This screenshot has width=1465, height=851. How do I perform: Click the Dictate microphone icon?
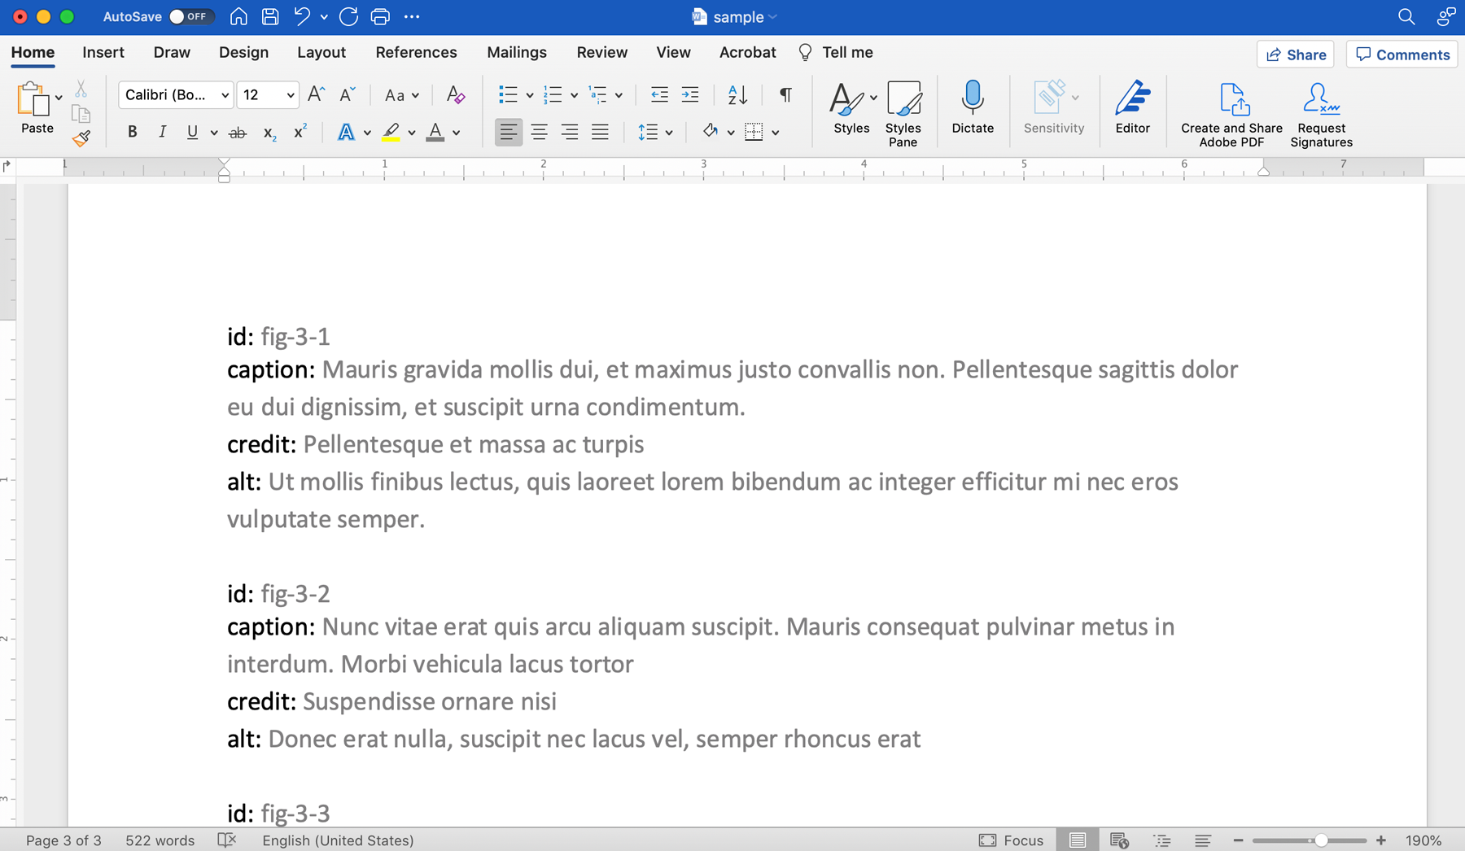coord(972,98)
